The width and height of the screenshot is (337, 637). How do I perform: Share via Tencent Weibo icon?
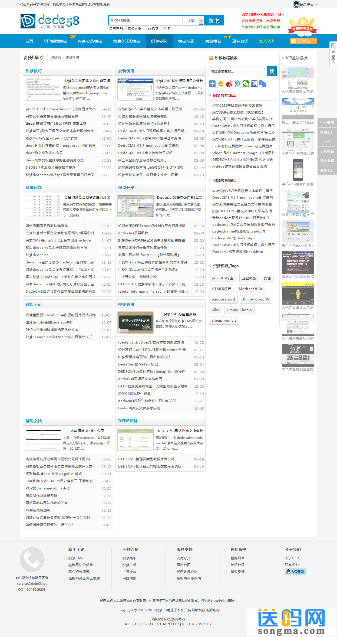click(x=237, y=84)
